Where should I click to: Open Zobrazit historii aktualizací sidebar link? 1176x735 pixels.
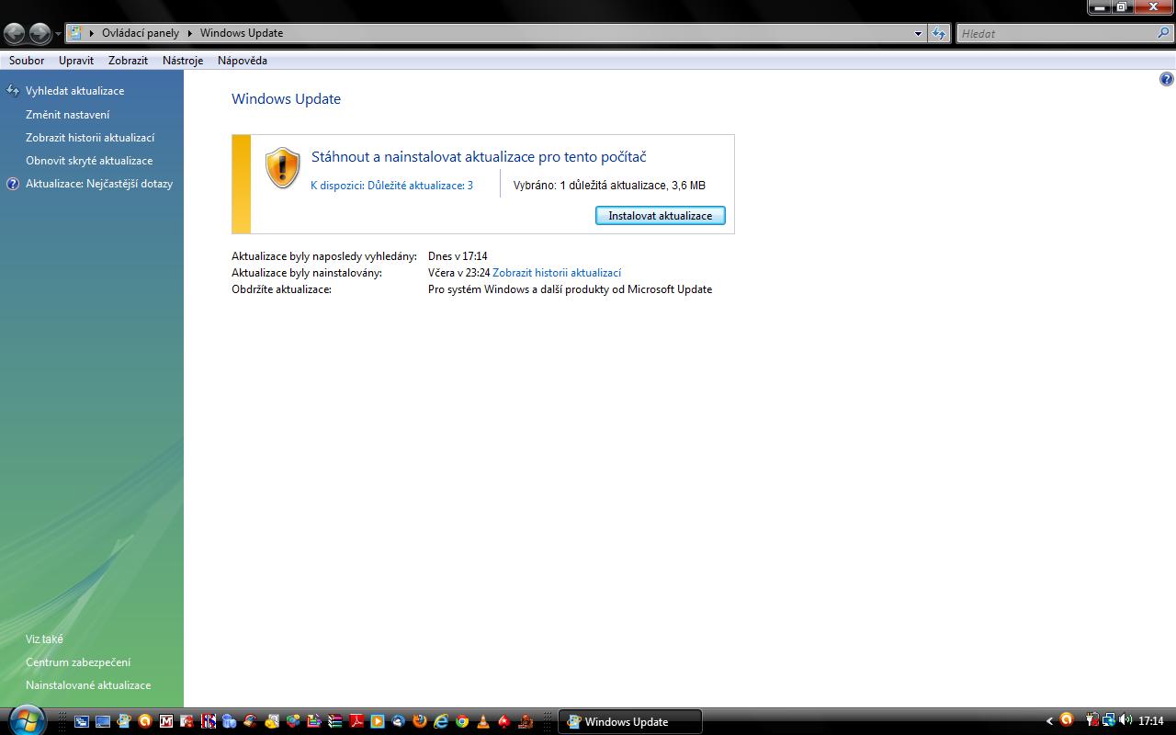point(90,138)
